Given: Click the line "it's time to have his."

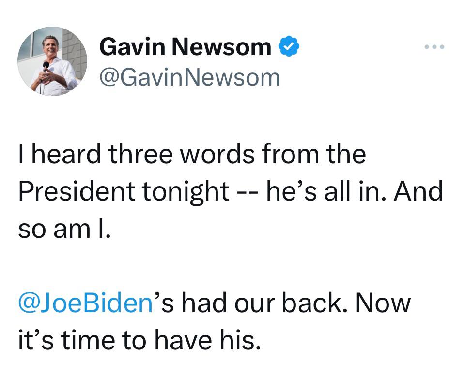Looking at the screenshot, I should tap(139, 340).
